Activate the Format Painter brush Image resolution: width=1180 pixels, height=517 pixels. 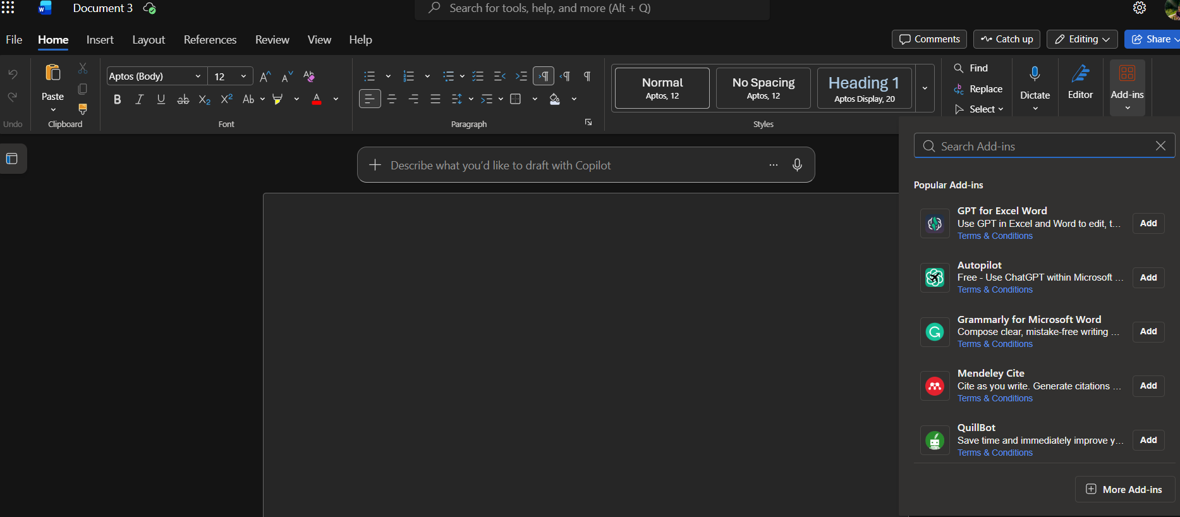83,109
